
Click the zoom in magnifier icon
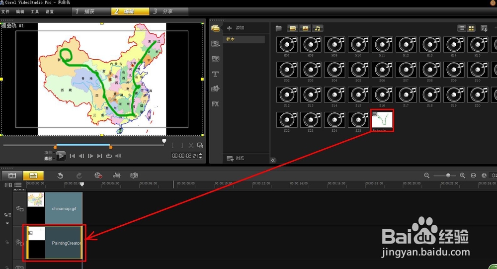coord(462,176)
